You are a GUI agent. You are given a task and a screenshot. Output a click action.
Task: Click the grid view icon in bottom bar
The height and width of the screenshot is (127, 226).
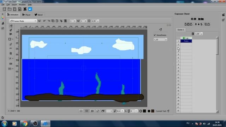pos(92,111)
